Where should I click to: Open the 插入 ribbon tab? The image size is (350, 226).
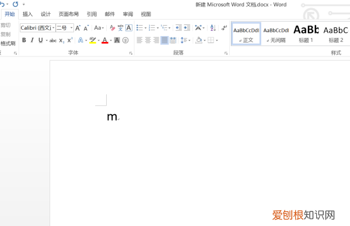pos(27,14)
